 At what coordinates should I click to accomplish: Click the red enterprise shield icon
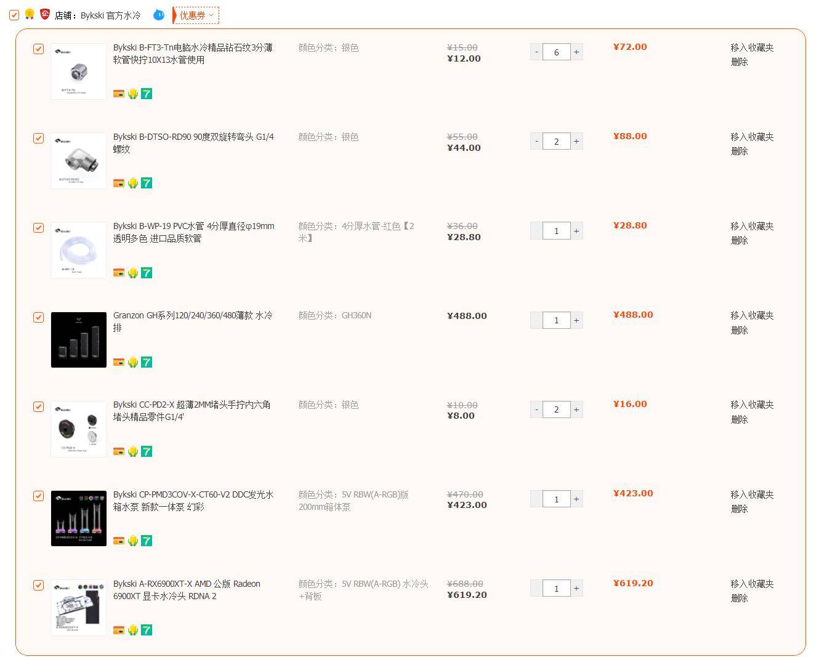[x=45, y=14]
